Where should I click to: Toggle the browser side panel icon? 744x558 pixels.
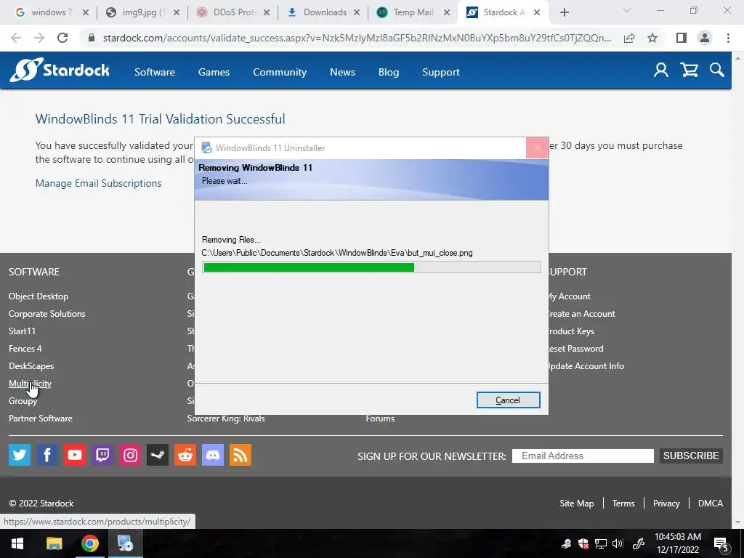click(x=682, y=38)
